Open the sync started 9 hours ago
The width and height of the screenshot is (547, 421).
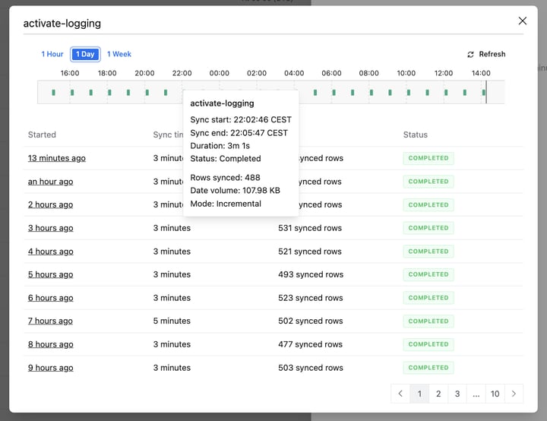[x=51, y=368]
